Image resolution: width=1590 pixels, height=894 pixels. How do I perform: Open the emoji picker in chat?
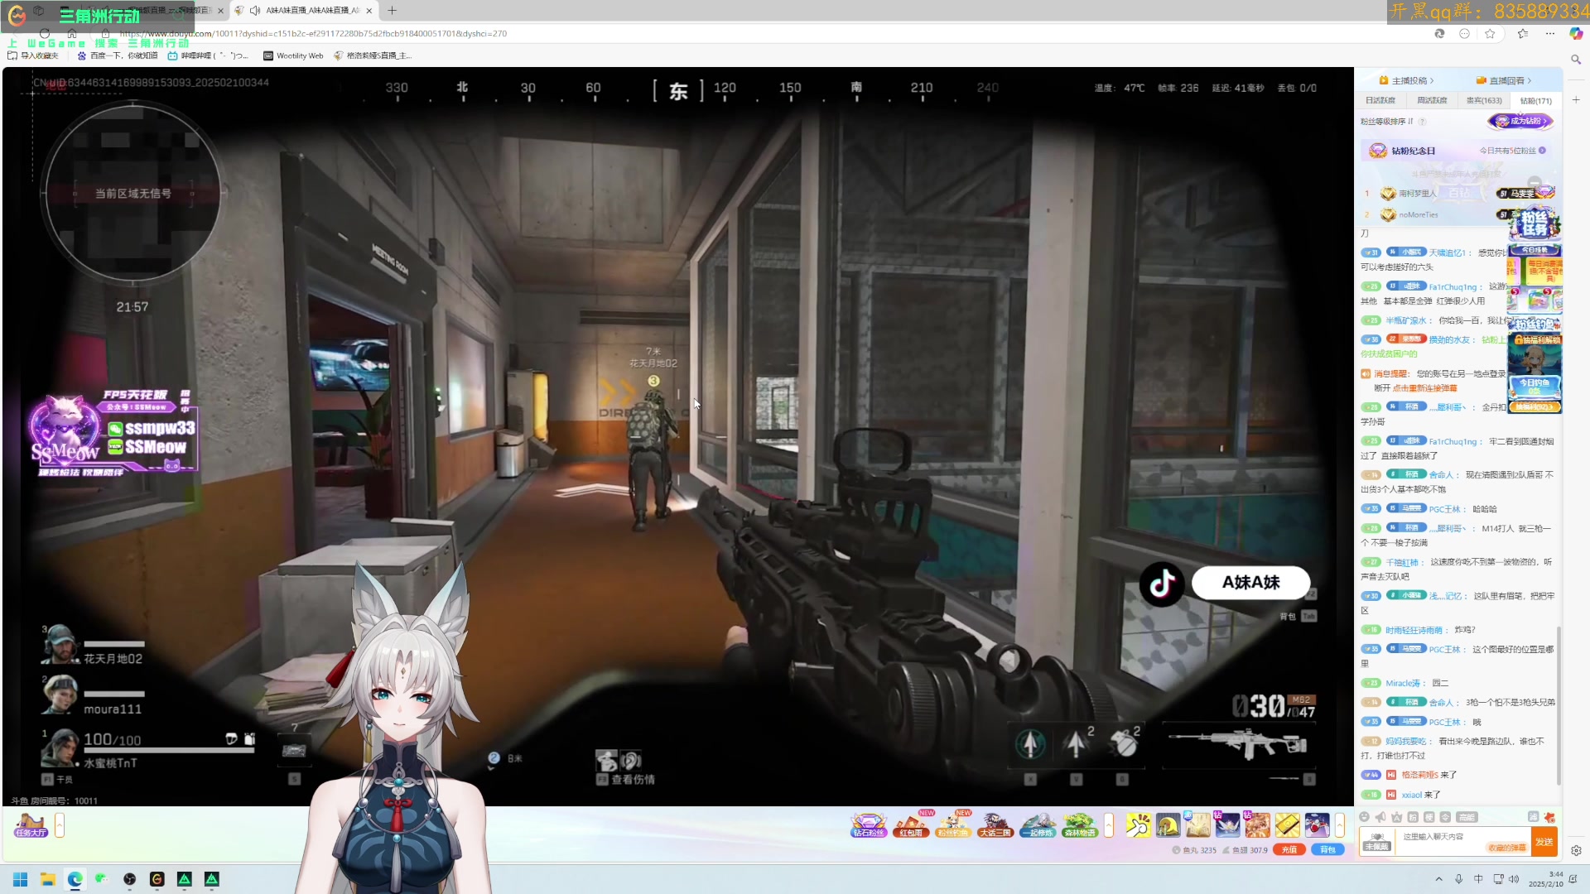tap(1365, 817)
